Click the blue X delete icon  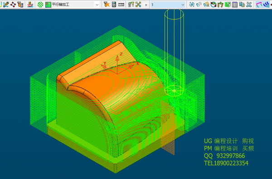(249, 5)
